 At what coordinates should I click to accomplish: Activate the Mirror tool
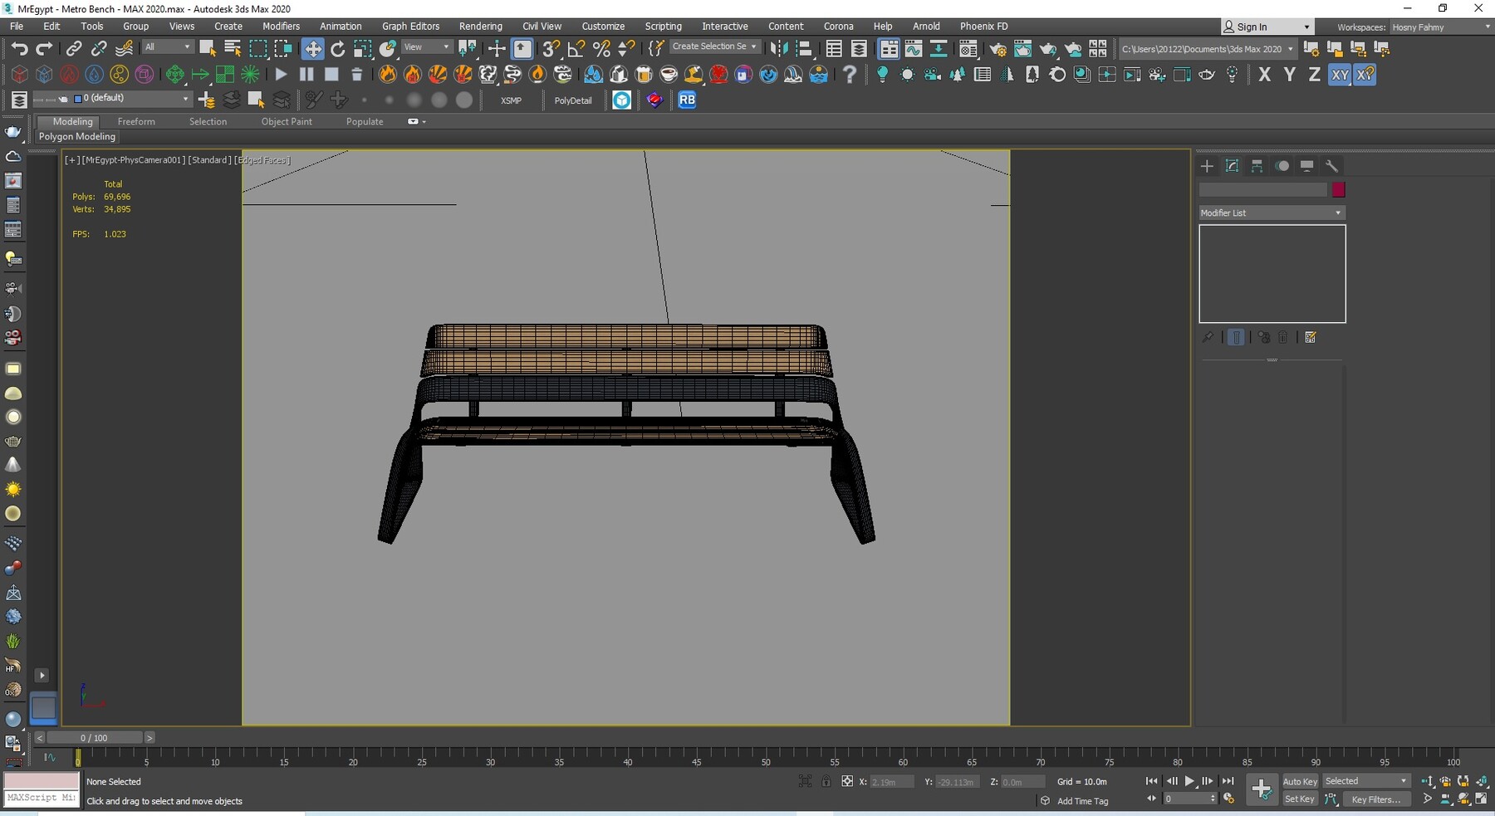click(780, 48)
